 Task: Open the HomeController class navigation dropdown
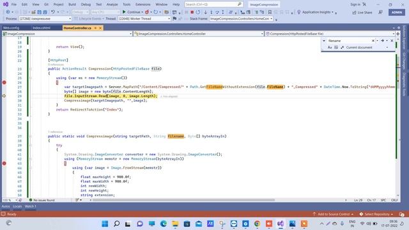(x=199, y=34)
